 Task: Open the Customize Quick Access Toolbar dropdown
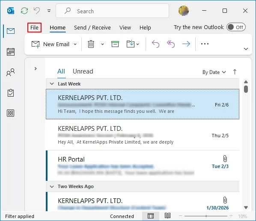[x=49, y=11]
